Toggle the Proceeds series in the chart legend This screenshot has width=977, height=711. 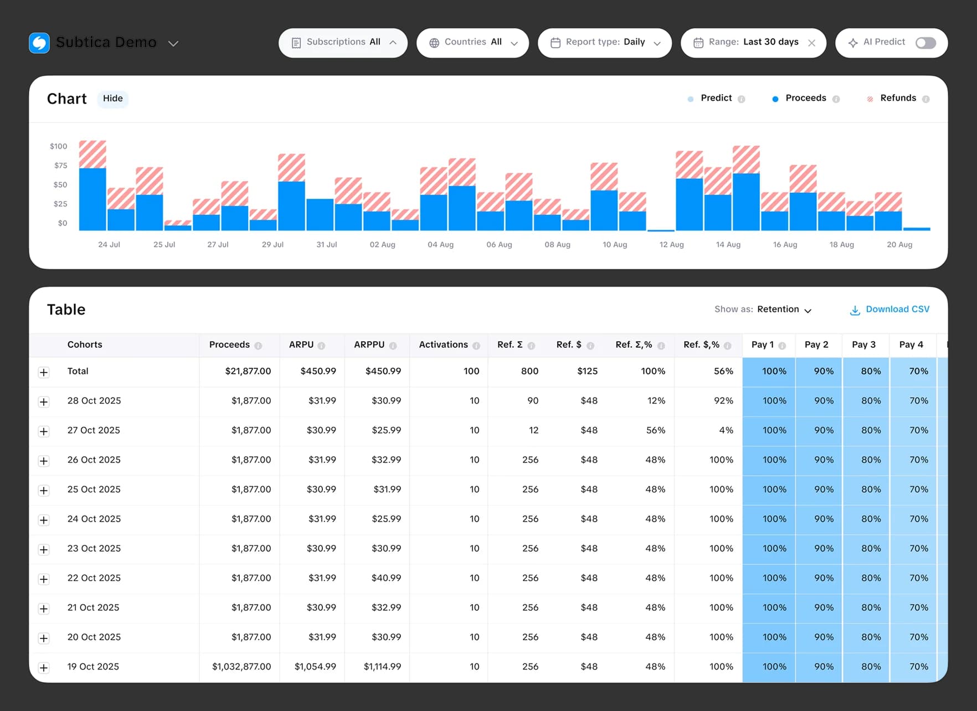(x=805, y=98)
